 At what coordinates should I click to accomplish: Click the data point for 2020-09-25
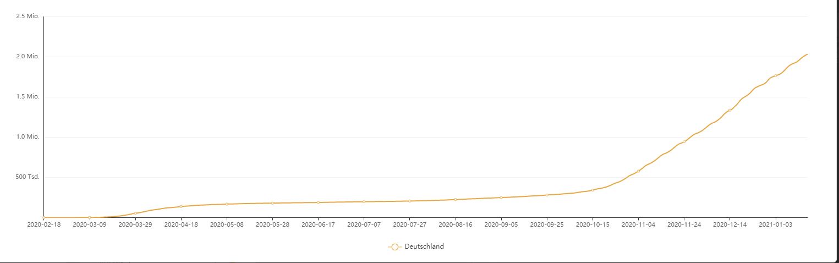(x=547, y=195)
